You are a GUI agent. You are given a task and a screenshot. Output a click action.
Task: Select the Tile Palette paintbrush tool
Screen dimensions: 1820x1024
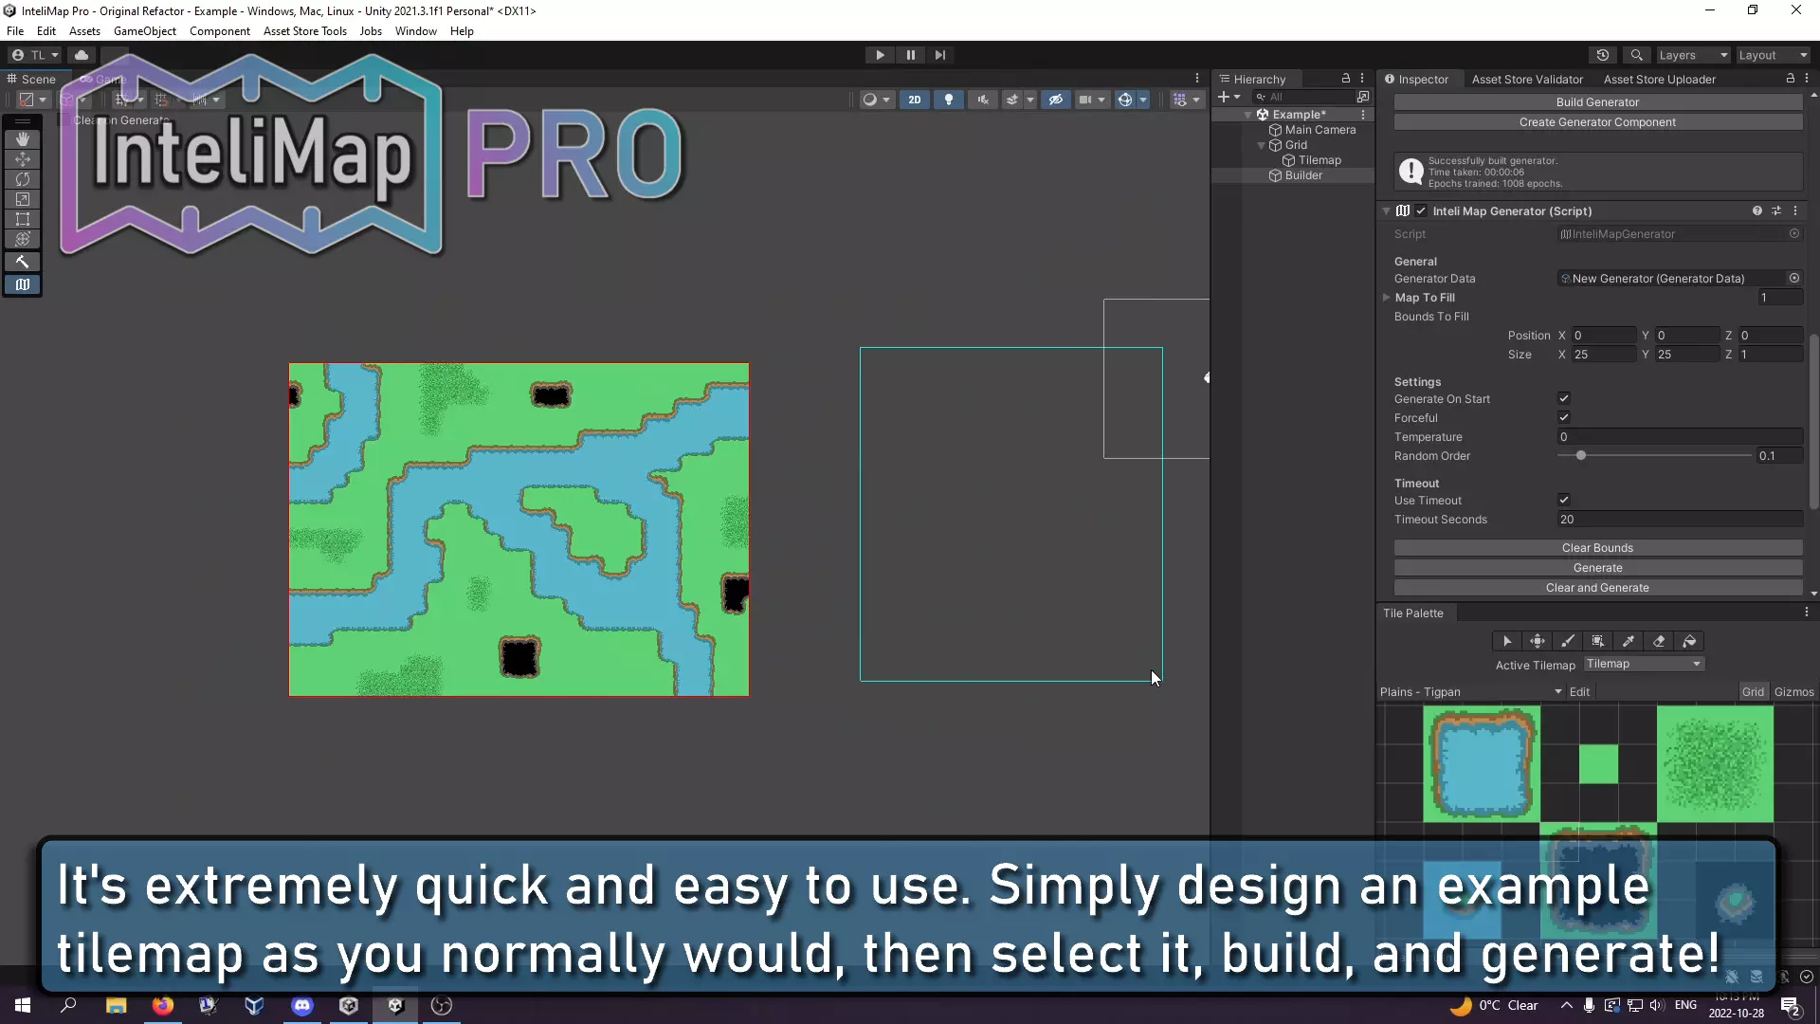point(1568,642)
